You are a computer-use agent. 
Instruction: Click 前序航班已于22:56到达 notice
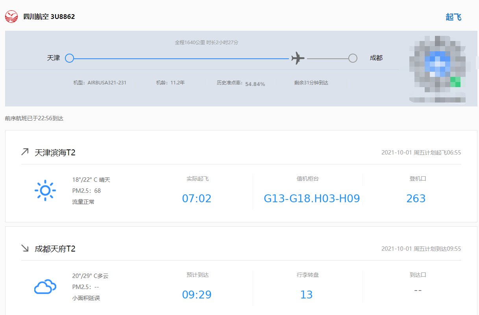(34, 118)
